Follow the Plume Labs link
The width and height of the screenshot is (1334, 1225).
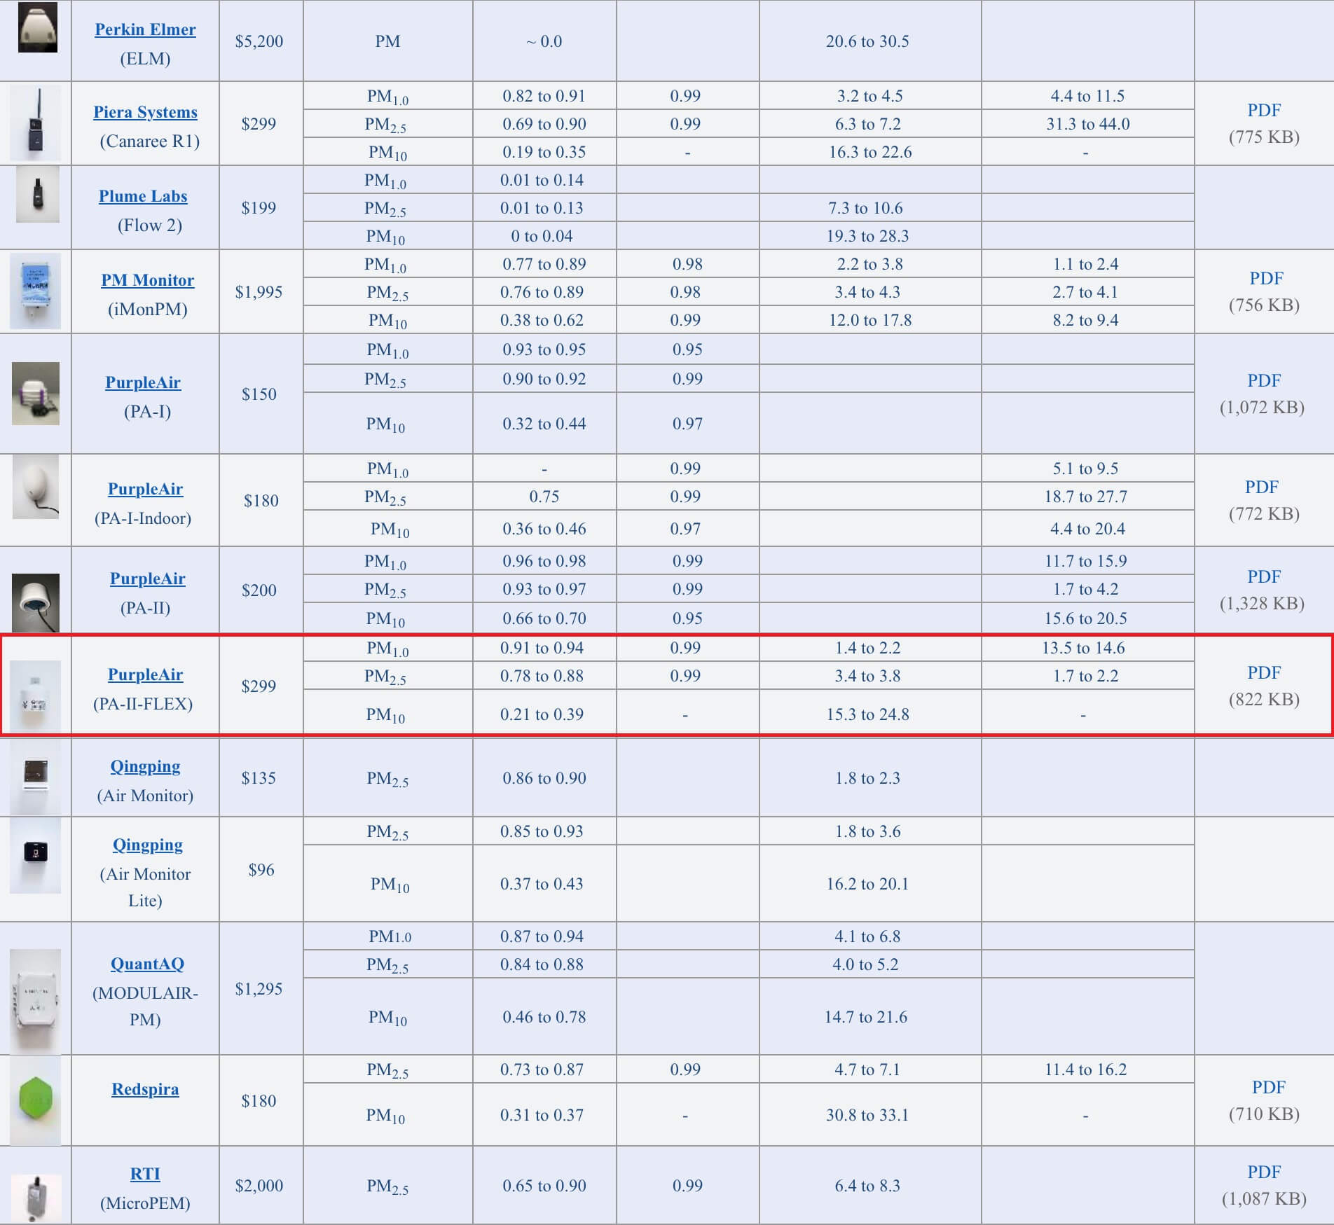coord(143,196)
